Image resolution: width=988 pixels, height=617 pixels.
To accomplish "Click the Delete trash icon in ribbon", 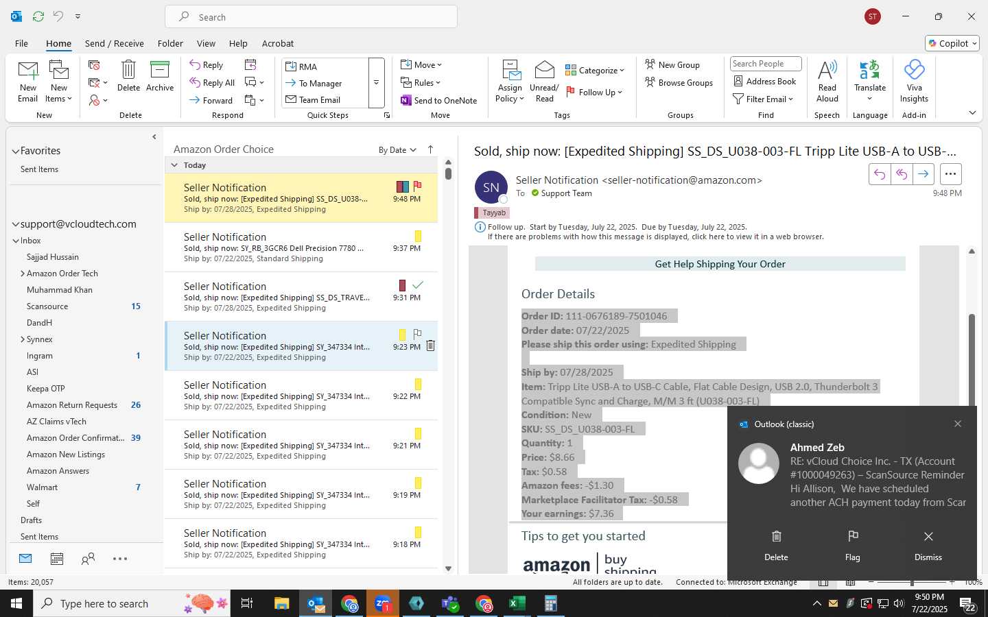I will tap(128, 75).
